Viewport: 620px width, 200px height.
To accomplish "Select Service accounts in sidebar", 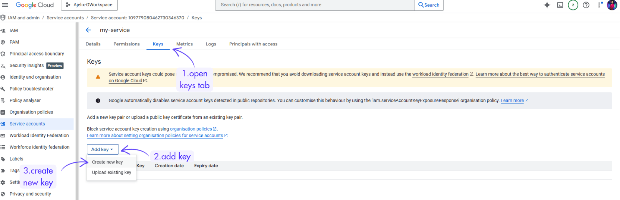I will [x=27, y=124].
